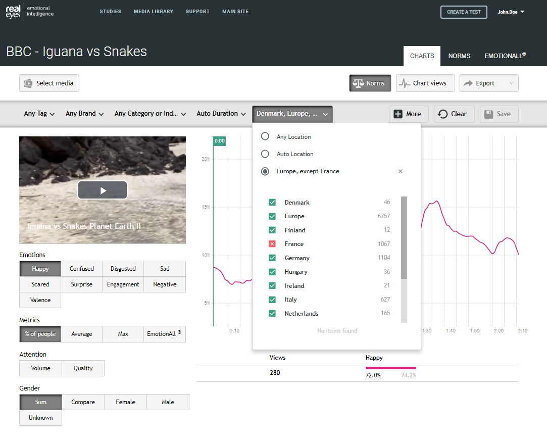Toggle the excluded France checkbox
Image resolution: width=547 pixels, height=442 pixels.
coord(272,244)
